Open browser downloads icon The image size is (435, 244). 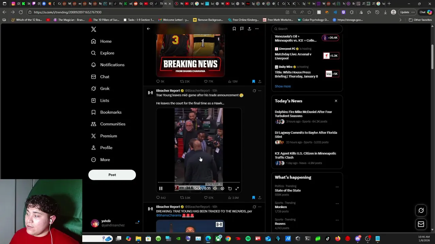click(385, 12)
